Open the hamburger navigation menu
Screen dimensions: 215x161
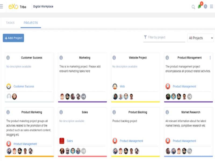click(x=2, y=6)
